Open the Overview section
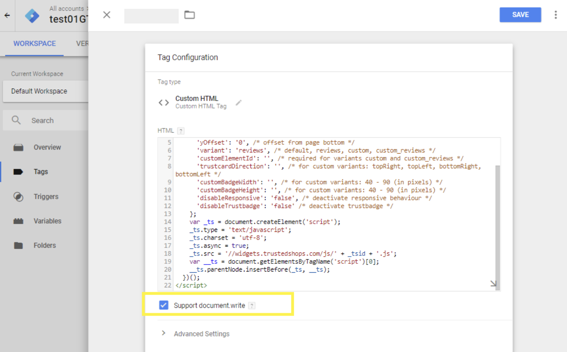 47,147
